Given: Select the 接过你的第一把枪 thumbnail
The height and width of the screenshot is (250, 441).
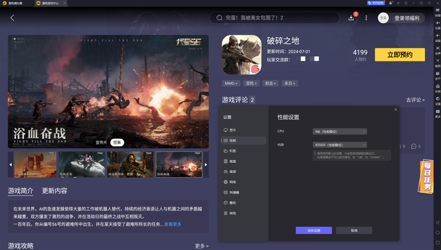Looking at the screenshot, I should (130, 164).
